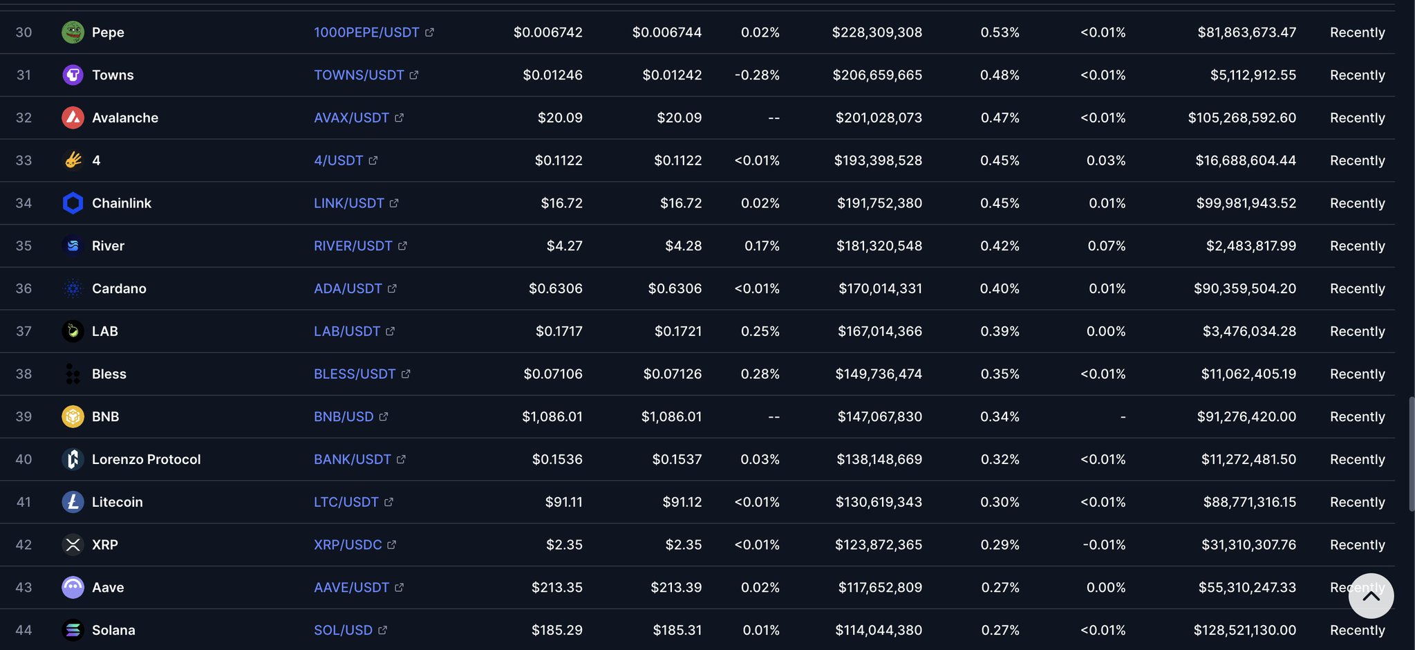Click the Towns purple logo icon

point(73,75)
